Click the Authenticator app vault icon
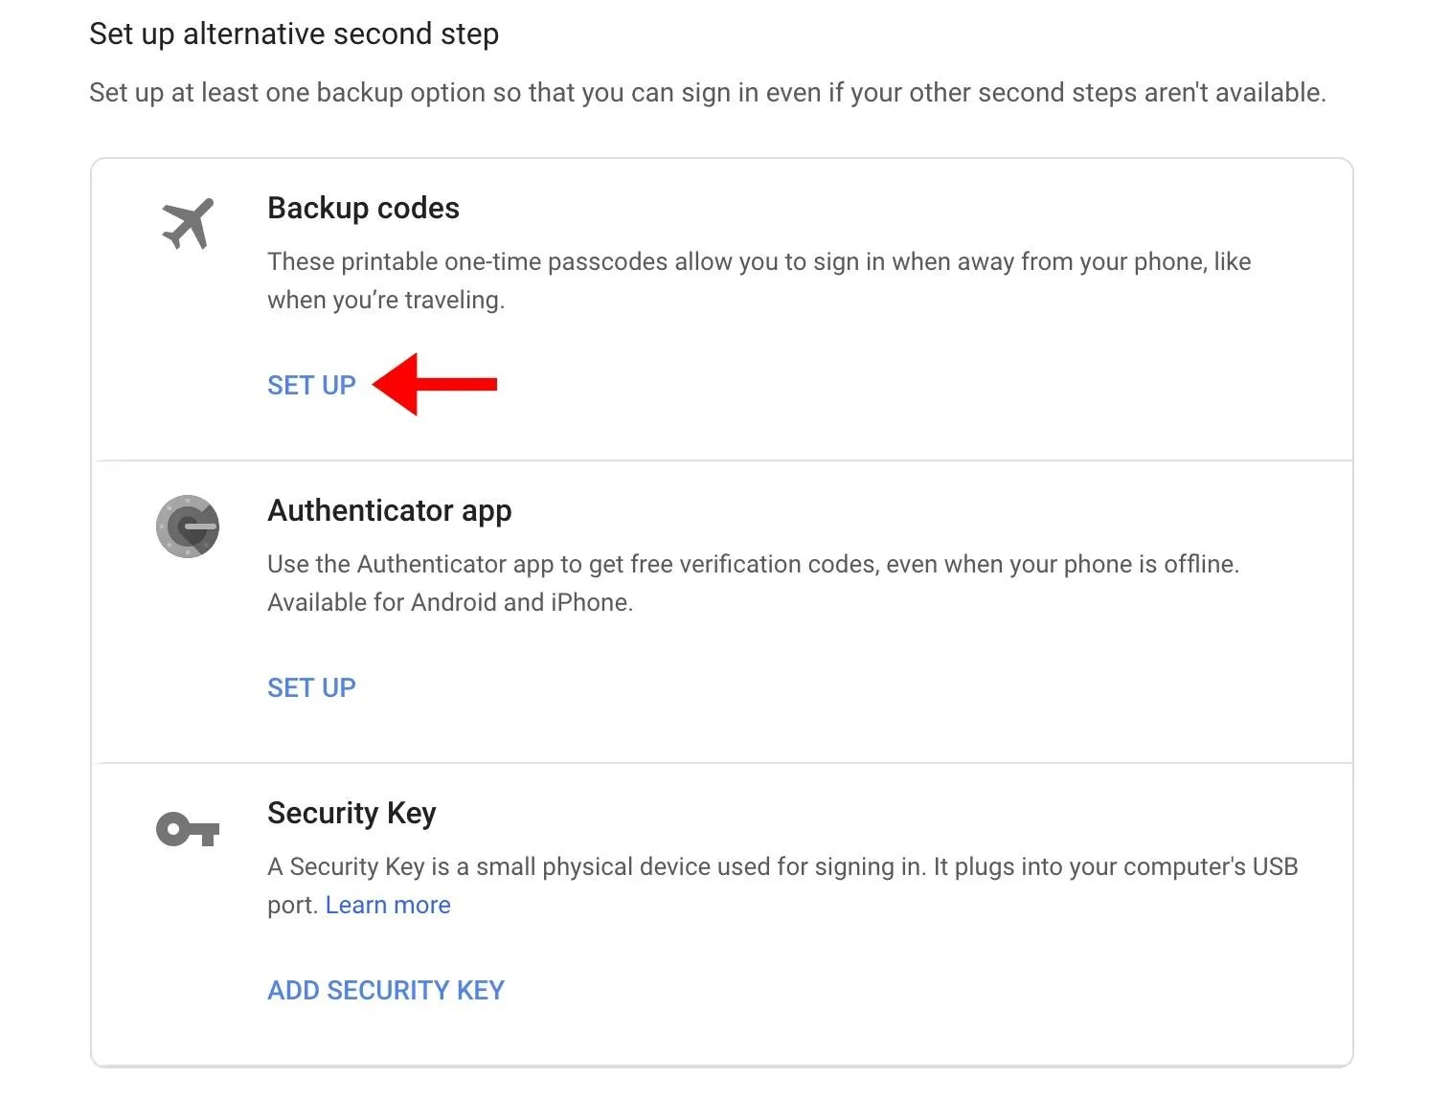Viewport: 1450px width, 1099px height. 188,527
